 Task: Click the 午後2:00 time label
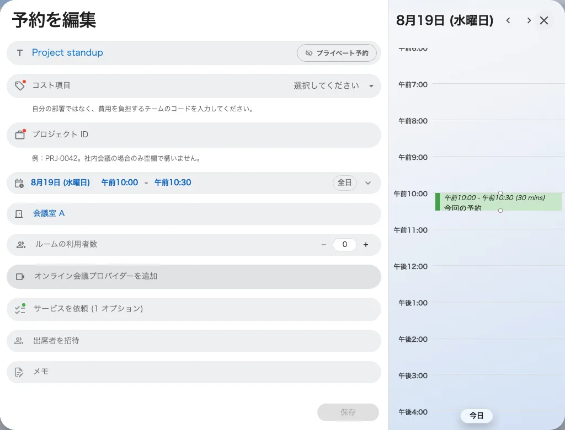pos(413,339)
